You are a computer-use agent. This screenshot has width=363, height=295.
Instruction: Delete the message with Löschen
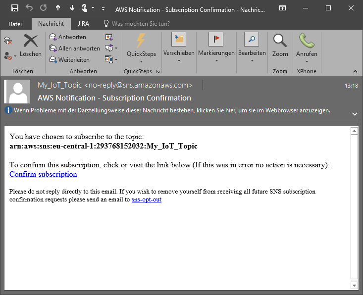(x=31, y=46)
